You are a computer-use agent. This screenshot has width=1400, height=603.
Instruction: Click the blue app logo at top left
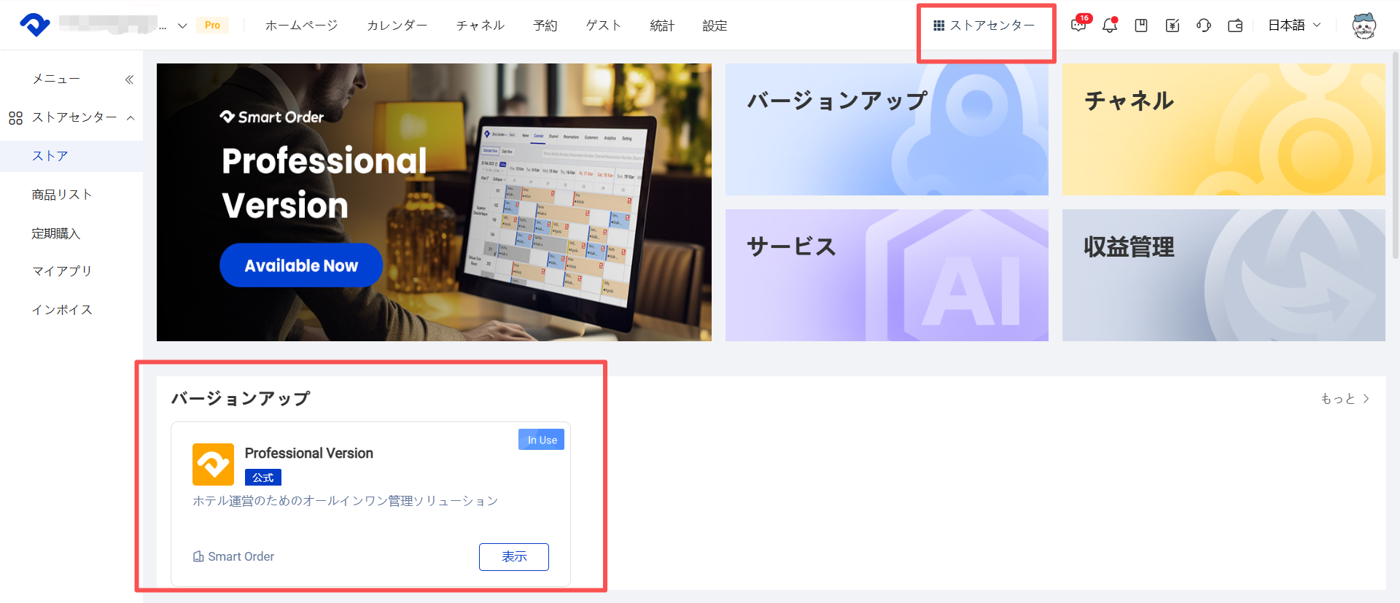[x=35, y=25]
